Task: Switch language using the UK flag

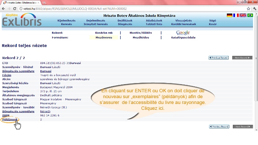Action: coord(243,15)
